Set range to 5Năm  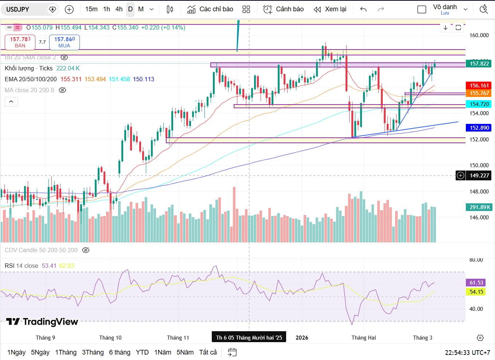[x=185, y=352]
